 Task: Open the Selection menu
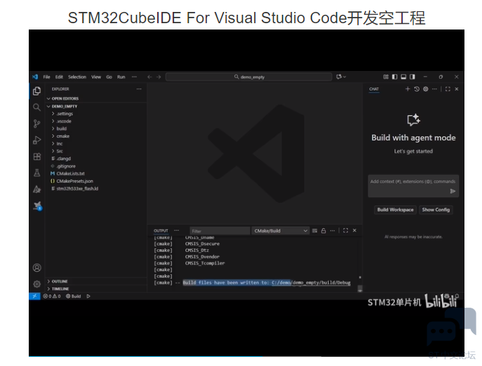(77, 77)
